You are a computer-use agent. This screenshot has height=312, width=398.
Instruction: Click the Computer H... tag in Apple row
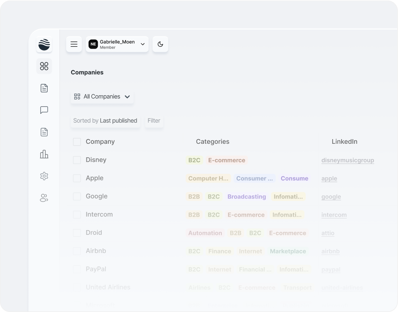pyautogui.click(x=208, y=178)
